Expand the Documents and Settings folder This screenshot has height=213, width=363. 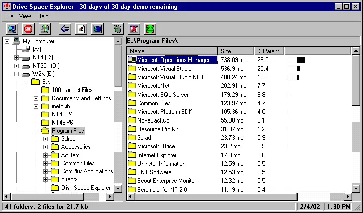tap(36, 98)
